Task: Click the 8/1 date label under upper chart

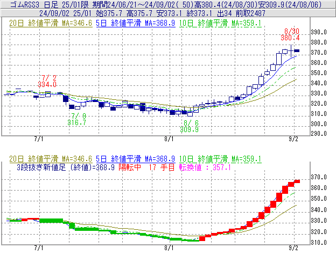Action: point(169,139)
